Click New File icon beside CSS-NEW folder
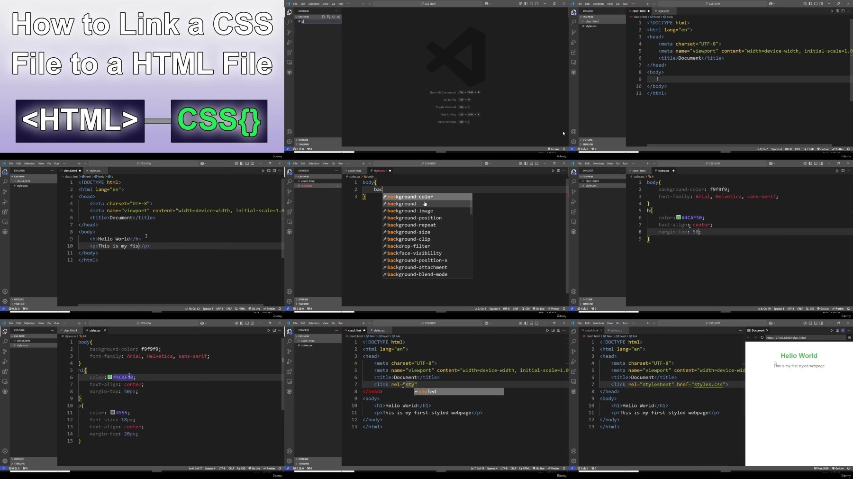This screenshot has width=853, height=479. pyautogui.click(x=324, y=17)
